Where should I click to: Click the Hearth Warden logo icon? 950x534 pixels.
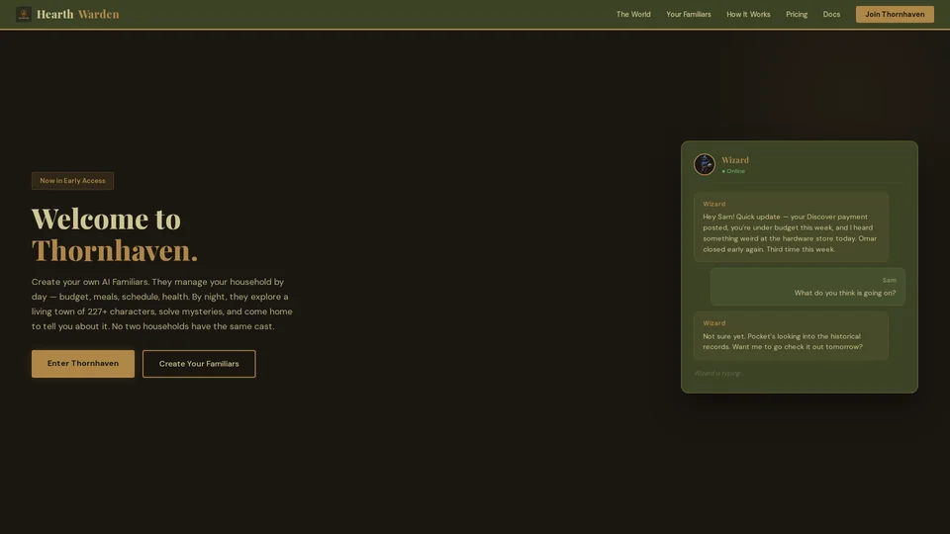[x=24, y=14]
